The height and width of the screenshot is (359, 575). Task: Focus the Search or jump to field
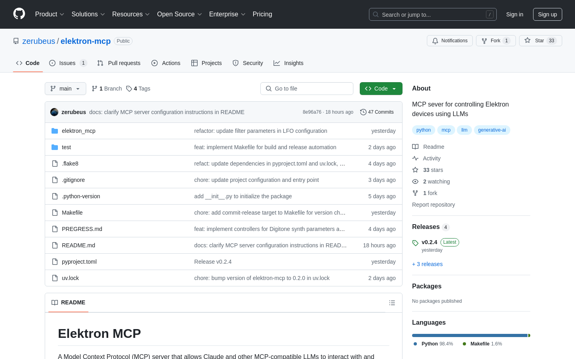click(x=433, y=14)
